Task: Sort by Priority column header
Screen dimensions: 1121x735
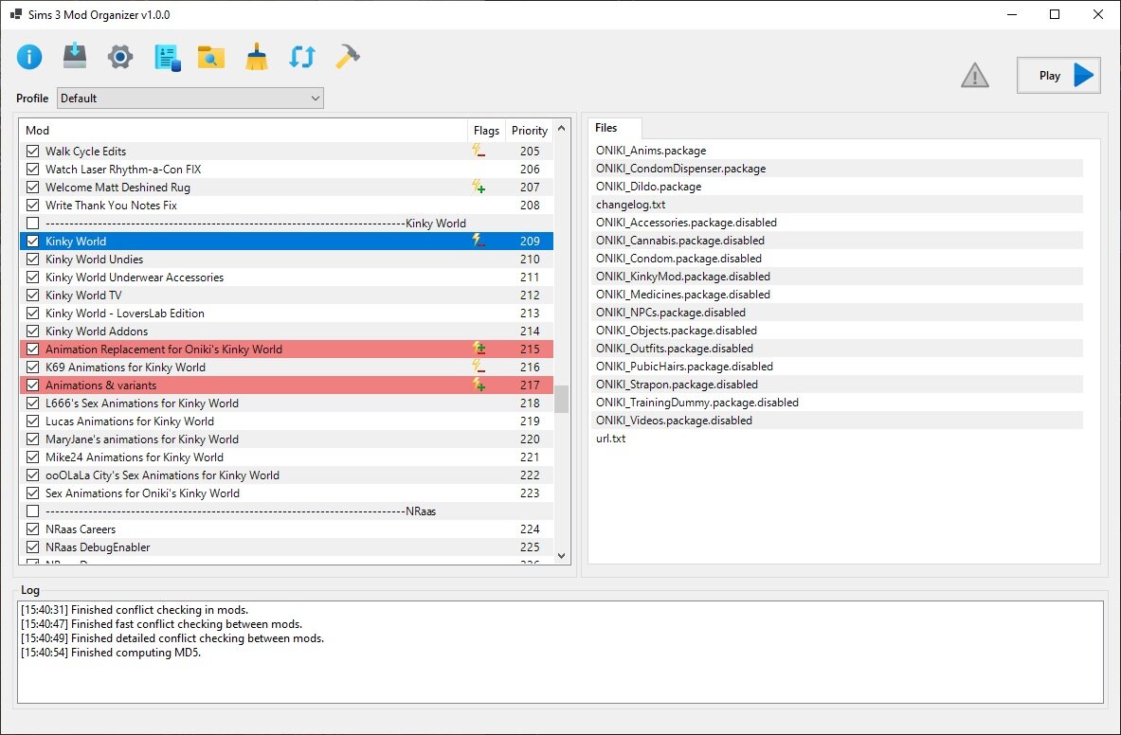Action: 529,130
